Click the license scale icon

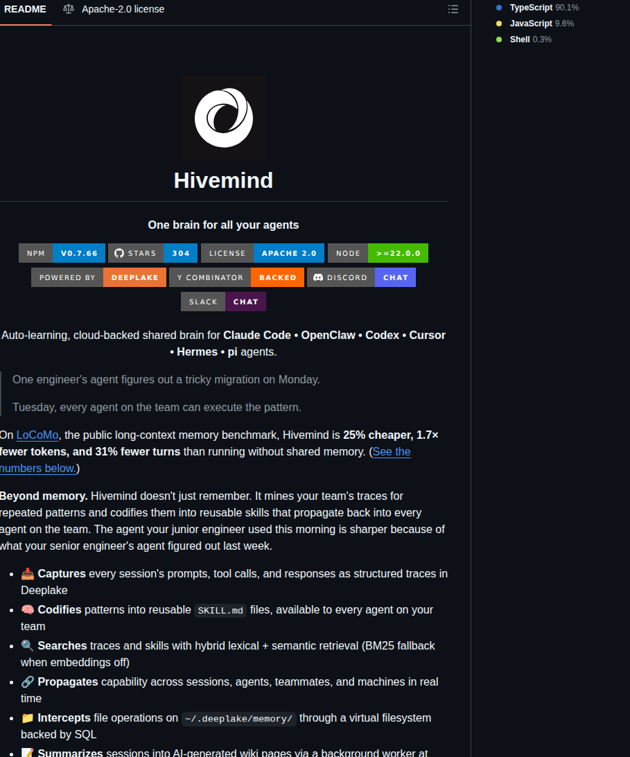coord(69,9)
